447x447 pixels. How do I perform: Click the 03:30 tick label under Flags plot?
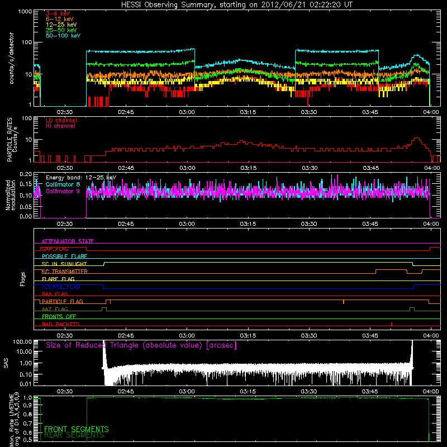click(x=309, y=336)
